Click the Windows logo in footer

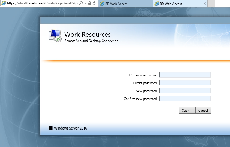[x=50, y=128]
